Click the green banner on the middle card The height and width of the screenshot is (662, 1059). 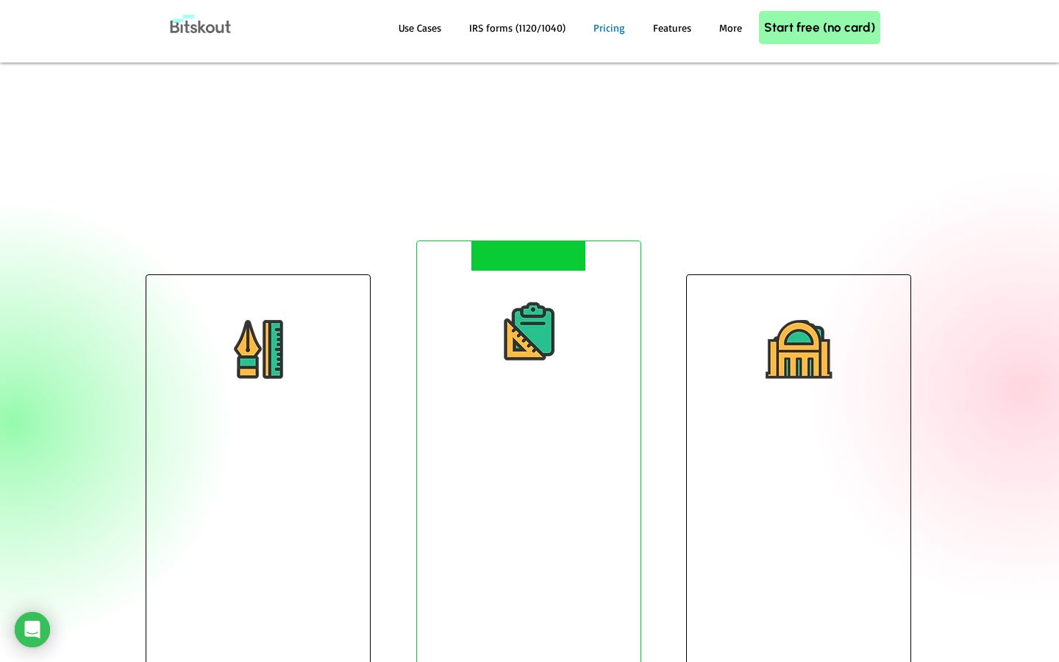pyautogui.click(x=528, y=256)
